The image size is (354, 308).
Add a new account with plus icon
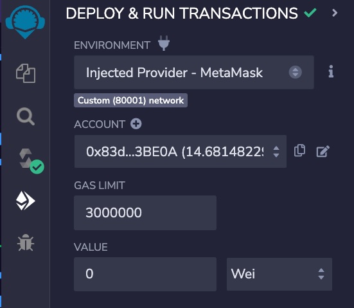[136, 124]
